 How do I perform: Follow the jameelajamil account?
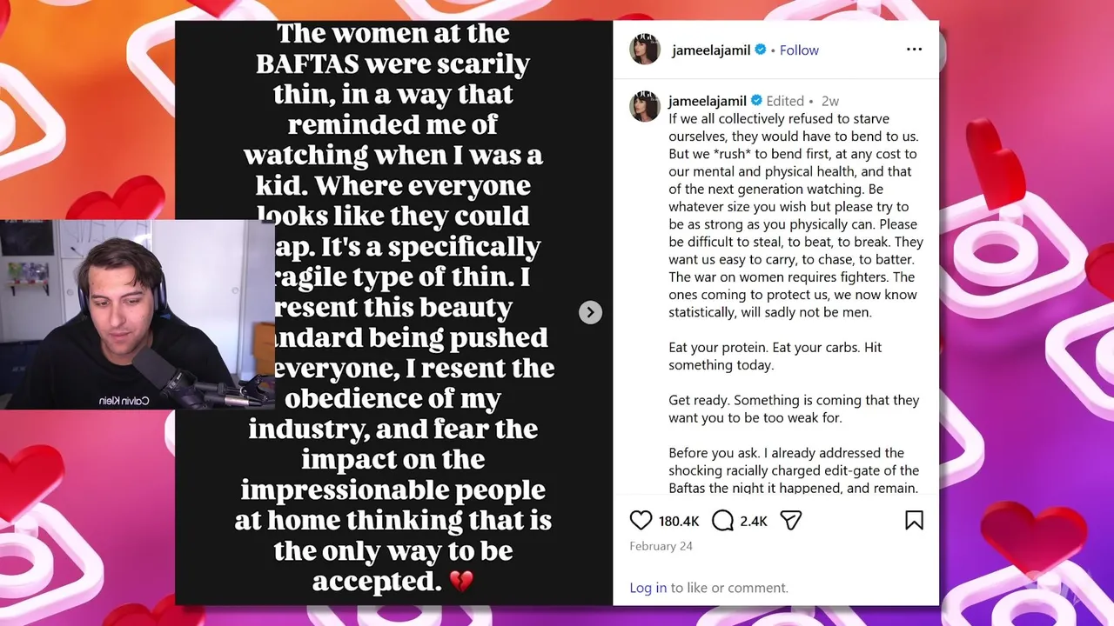pyautogui.click(x=799, y=50)
